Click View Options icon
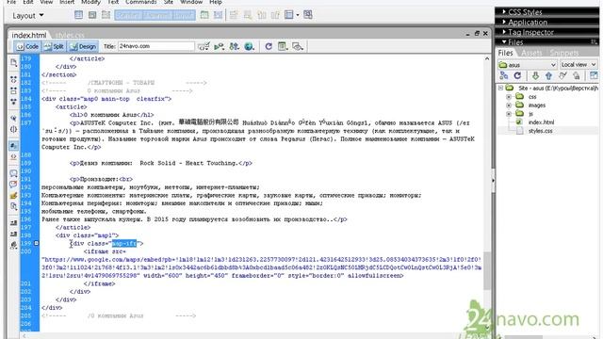The width and height of the screenshot is (603, 339). pyautogui.click(x=283, y=46)
